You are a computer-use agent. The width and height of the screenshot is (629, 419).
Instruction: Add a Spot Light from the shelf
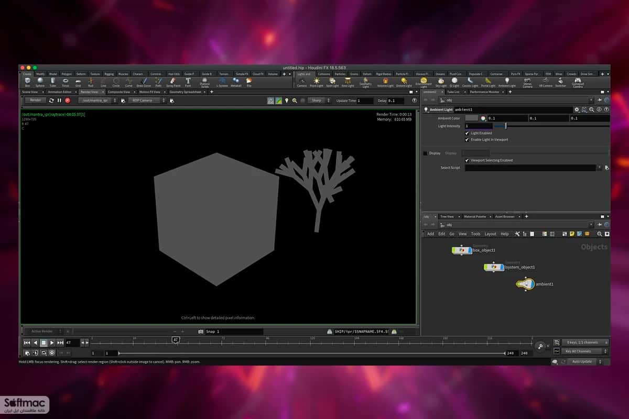point(332,82)
